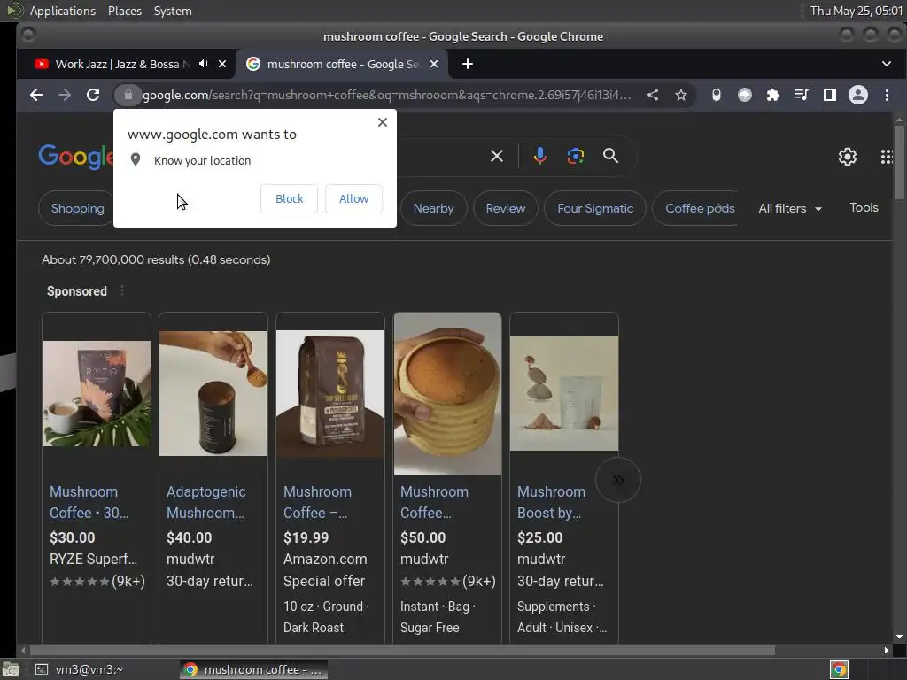The width and height of the screenshot is (907, 680).
Task: Open Adaptogenic Mushroom jar product image
Action: pos(213,393)
